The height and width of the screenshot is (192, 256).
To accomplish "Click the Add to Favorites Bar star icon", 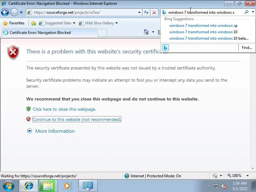I will 34,23.
